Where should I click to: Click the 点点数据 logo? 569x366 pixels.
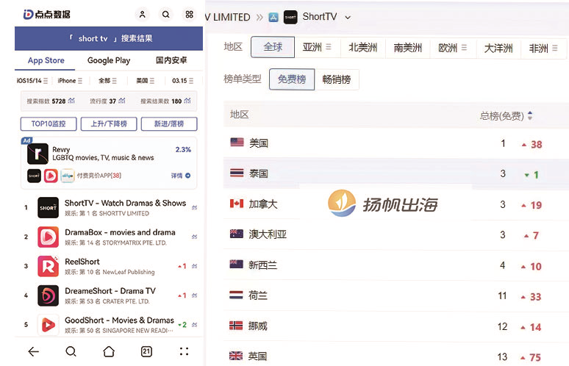coord(47,15)
